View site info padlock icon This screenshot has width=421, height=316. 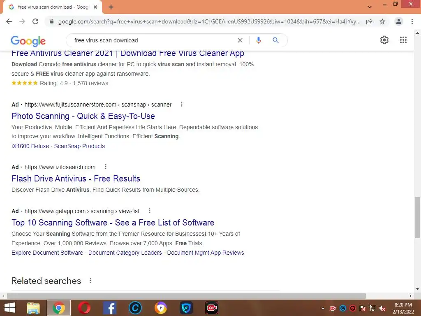point(52,21)
